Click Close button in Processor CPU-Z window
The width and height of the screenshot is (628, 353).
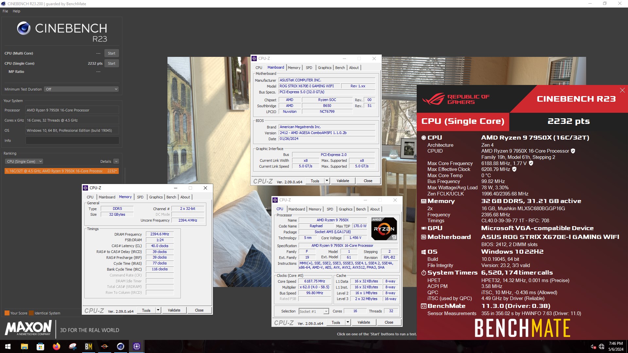(x=389, y=322)
